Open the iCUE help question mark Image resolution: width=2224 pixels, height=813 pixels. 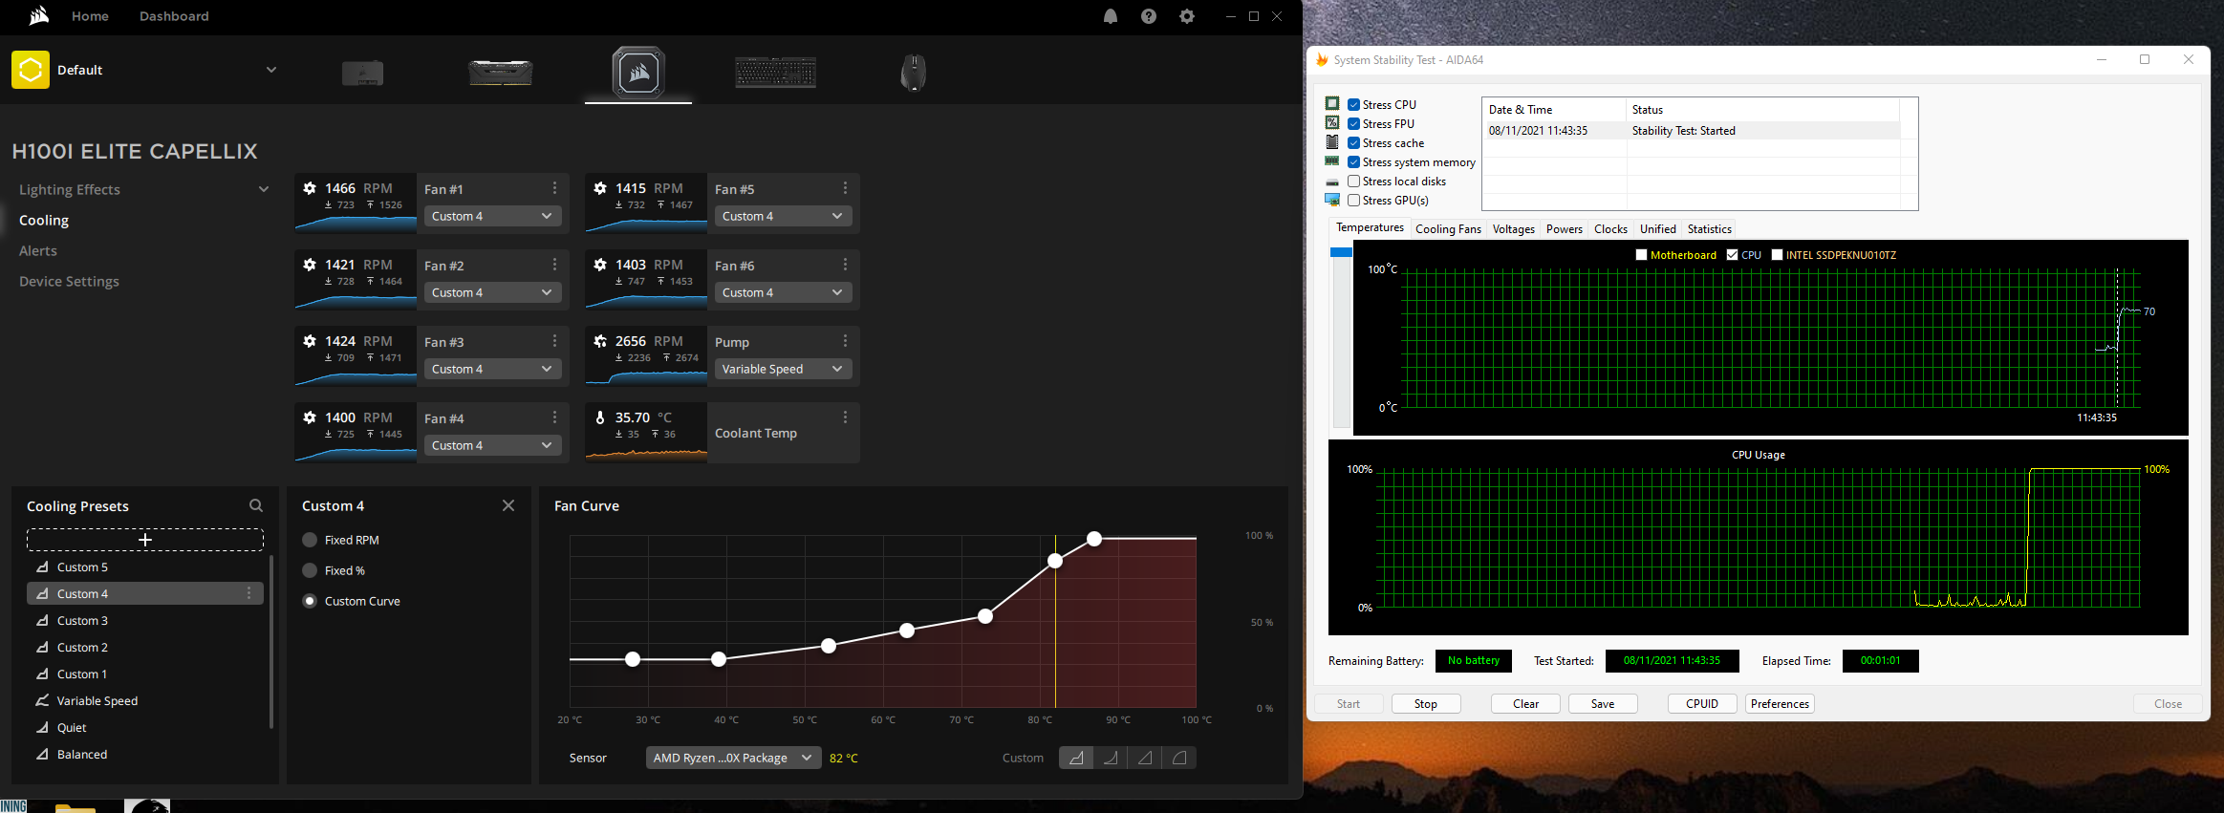click(x=1149, y=16)
